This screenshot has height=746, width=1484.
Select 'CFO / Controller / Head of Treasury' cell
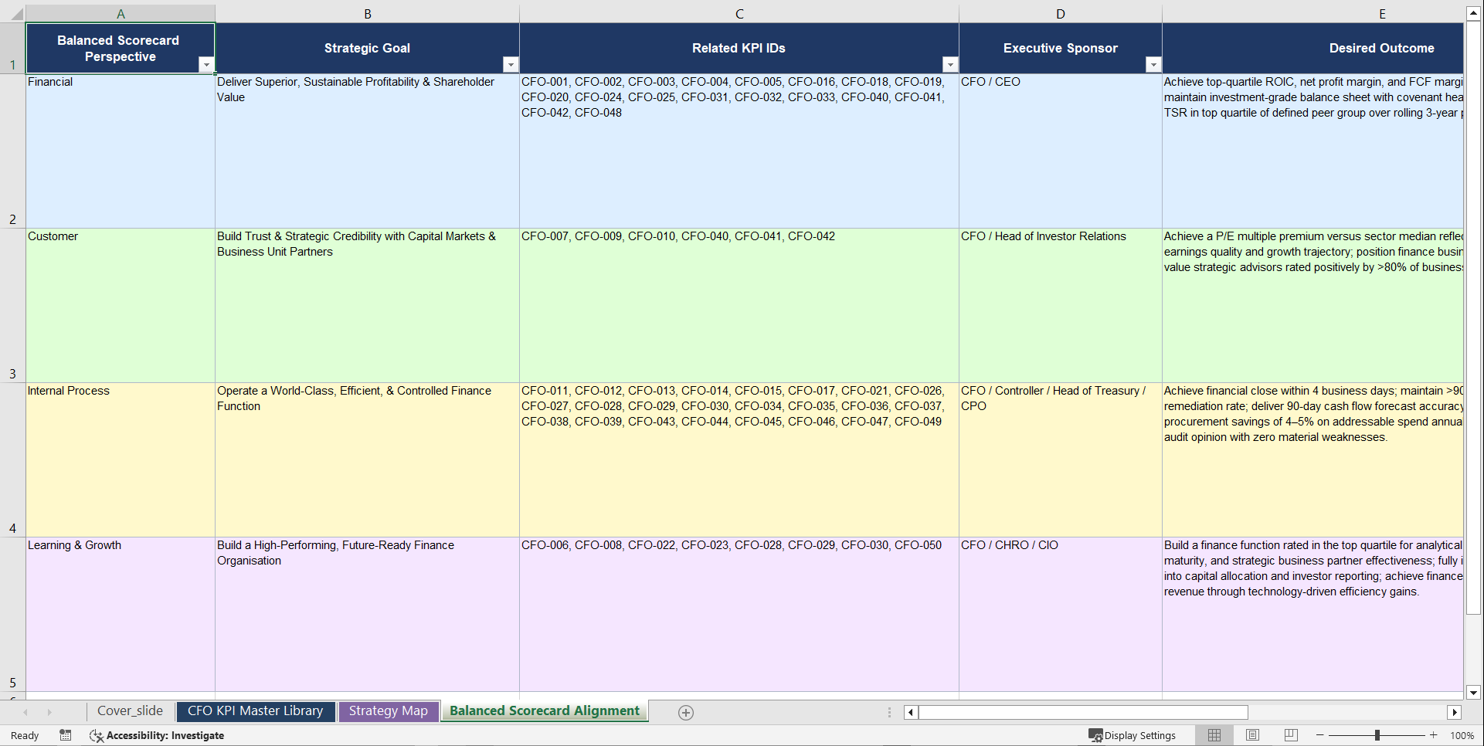(1061, 459)
